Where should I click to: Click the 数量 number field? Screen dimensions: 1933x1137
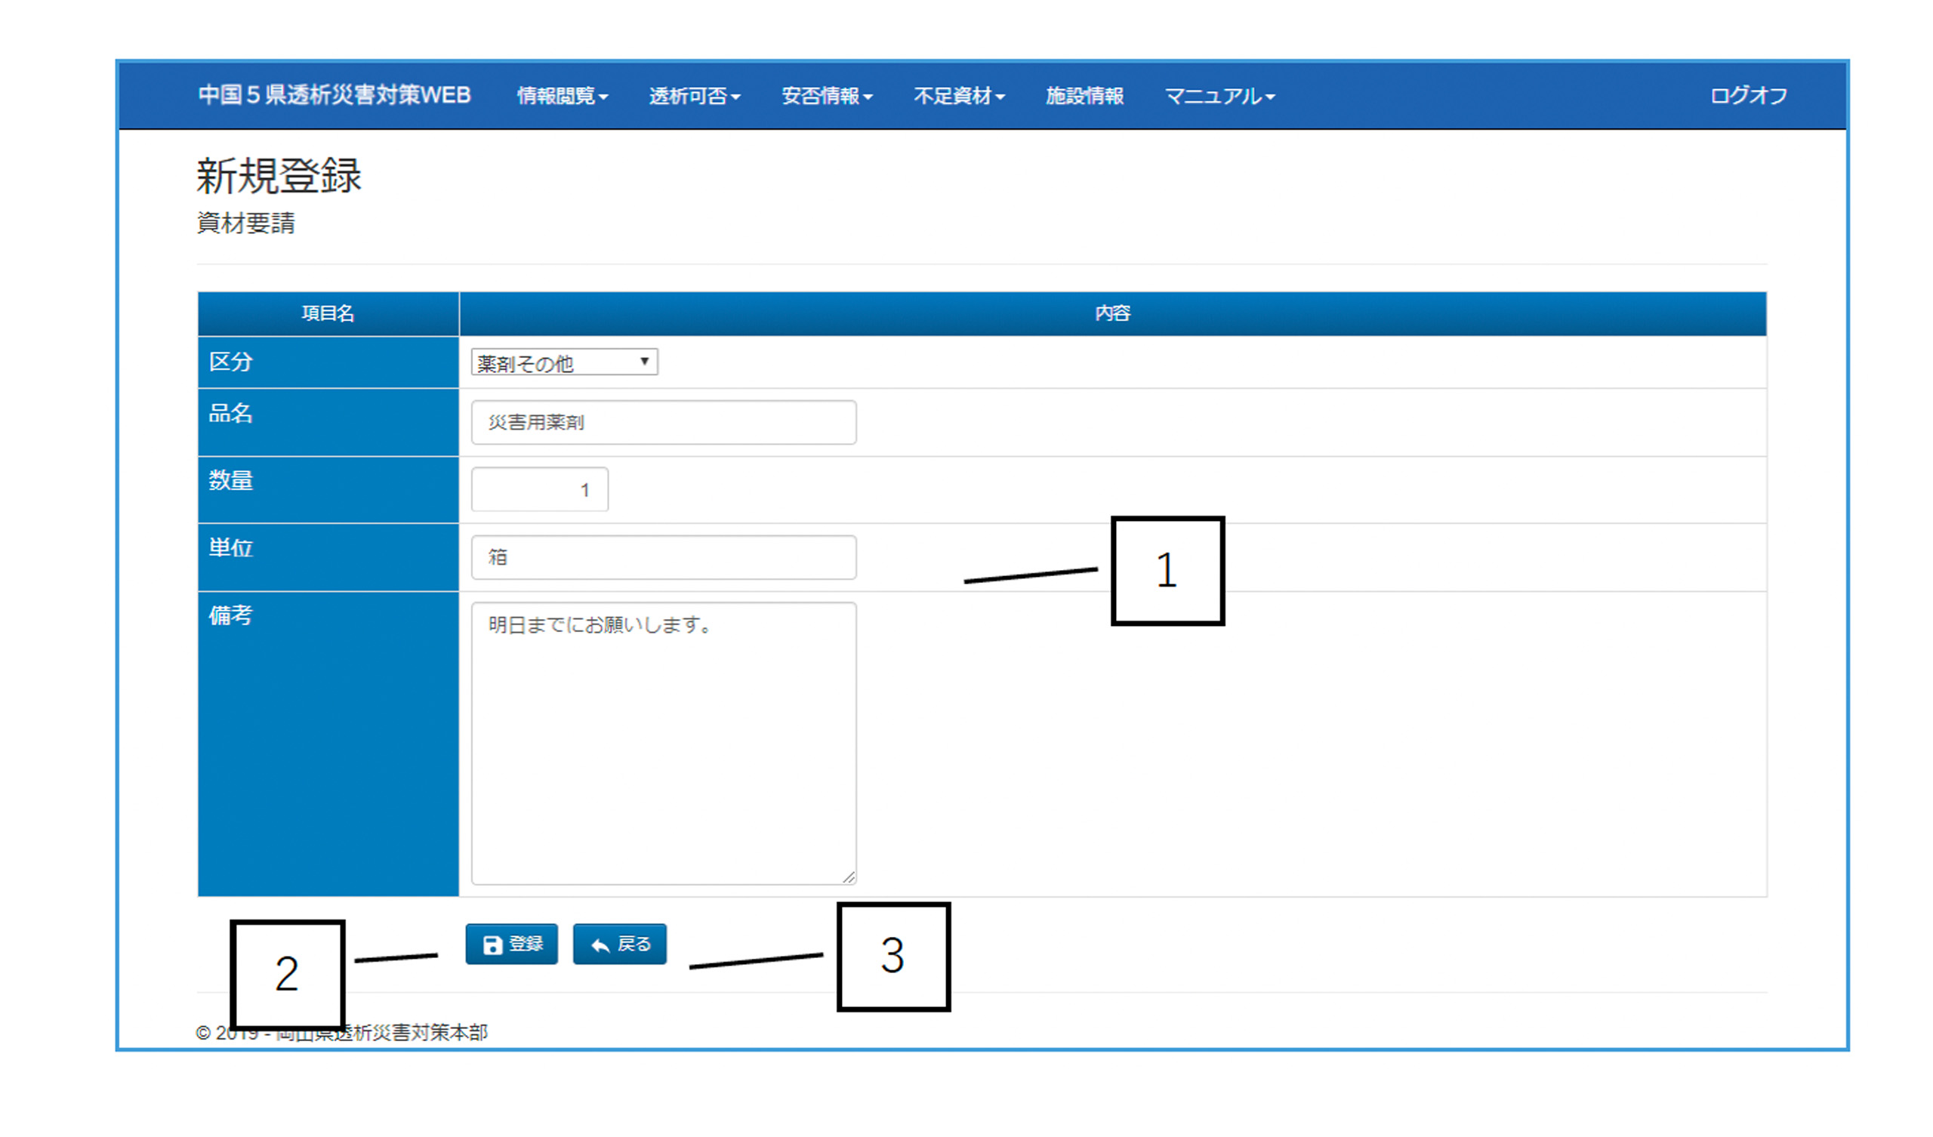pos(539,489)
